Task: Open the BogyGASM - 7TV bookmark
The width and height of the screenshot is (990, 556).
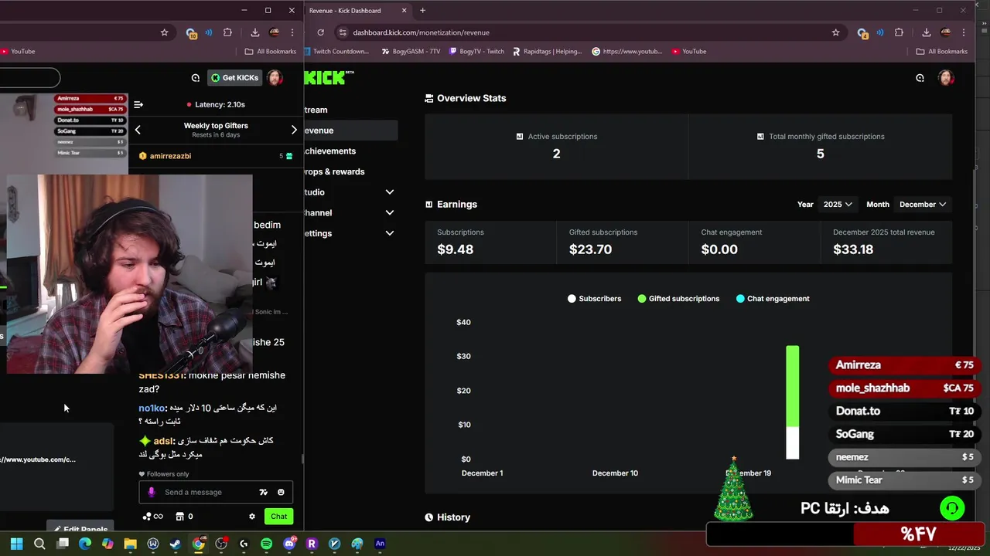Action: tap(411, 52)
